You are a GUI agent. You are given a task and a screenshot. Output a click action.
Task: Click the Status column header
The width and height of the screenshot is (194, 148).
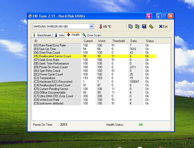point(150,41)
